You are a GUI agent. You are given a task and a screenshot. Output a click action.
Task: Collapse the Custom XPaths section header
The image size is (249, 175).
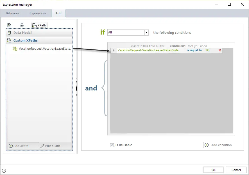pos(39,40)
